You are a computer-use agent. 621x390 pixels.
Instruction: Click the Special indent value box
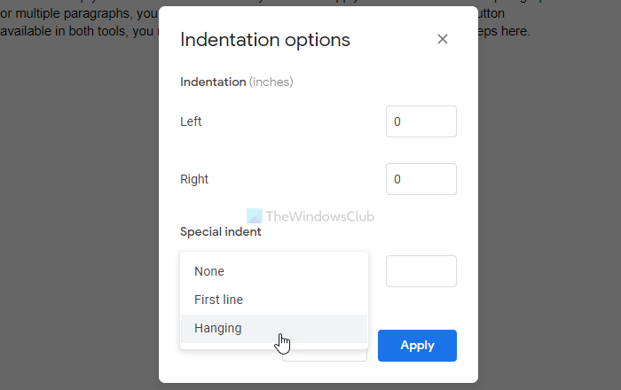point(421,271)
